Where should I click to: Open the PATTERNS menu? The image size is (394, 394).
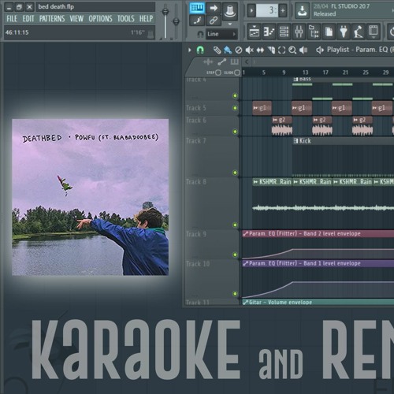tap(52, 19)
